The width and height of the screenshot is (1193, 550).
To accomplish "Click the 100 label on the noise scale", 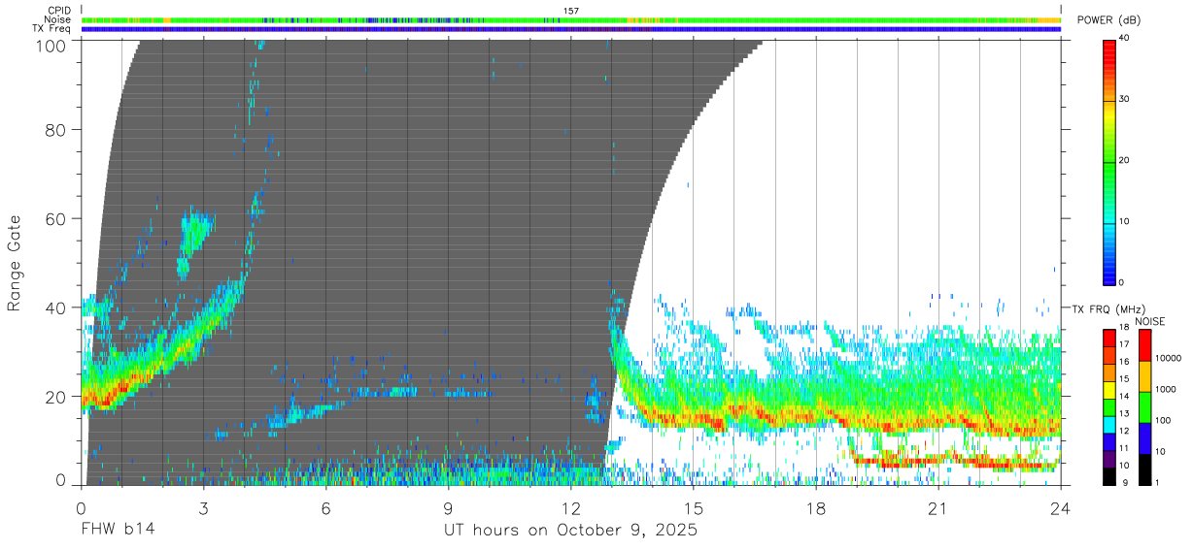I will [x=1162, y=420].
